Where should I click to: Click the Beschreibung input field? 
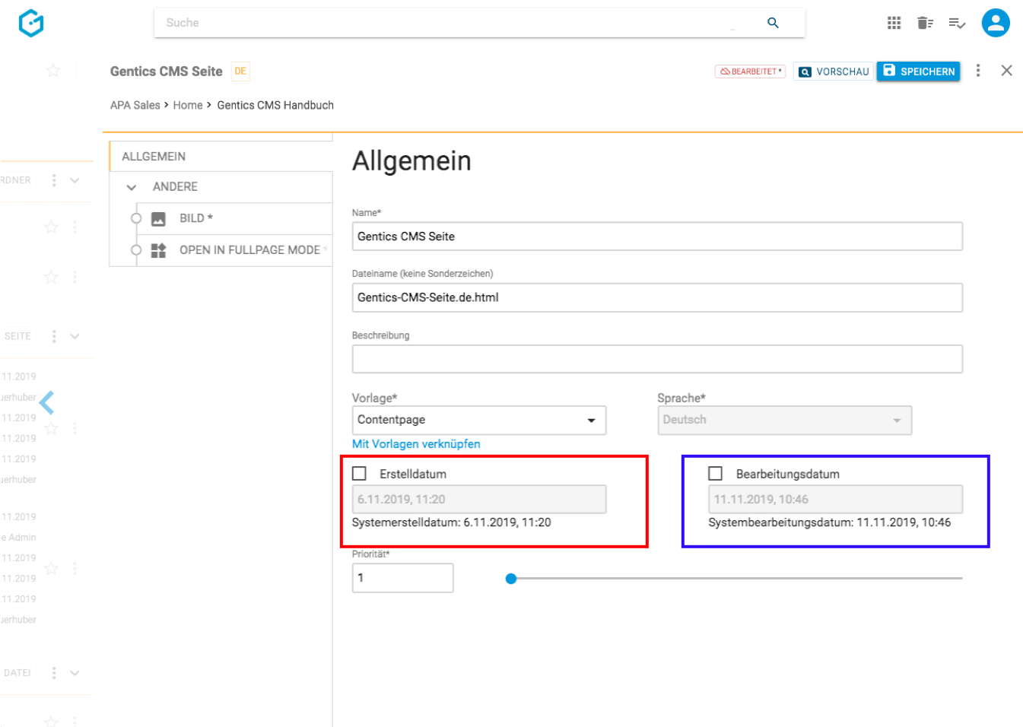[x=657, y=359]
